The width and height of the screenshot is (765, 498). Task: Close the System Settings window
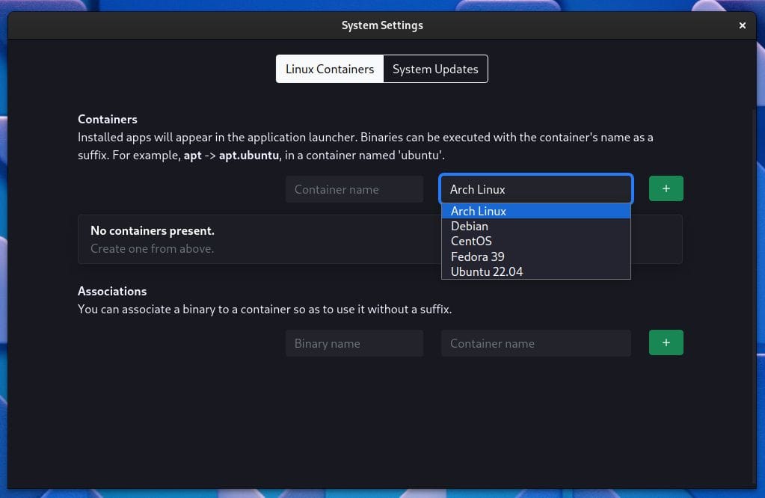click(x=742, y=25)
